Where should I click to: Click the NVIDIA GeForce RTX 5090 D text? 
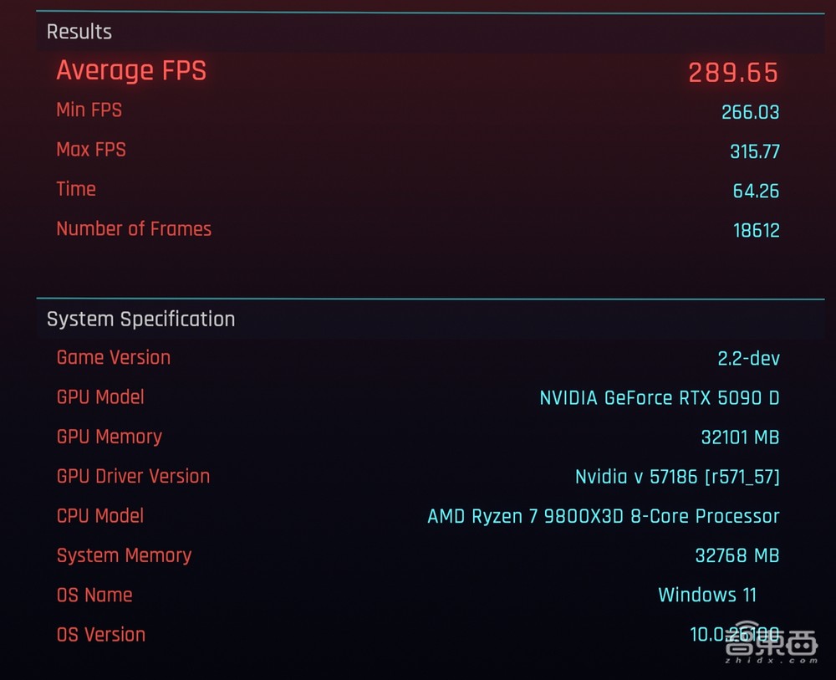pyautogui.click(x=659, y=398)
